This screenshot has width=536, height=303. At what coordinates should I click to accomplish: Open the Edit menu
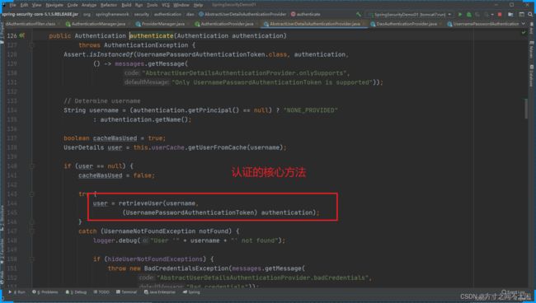(24, 5)
